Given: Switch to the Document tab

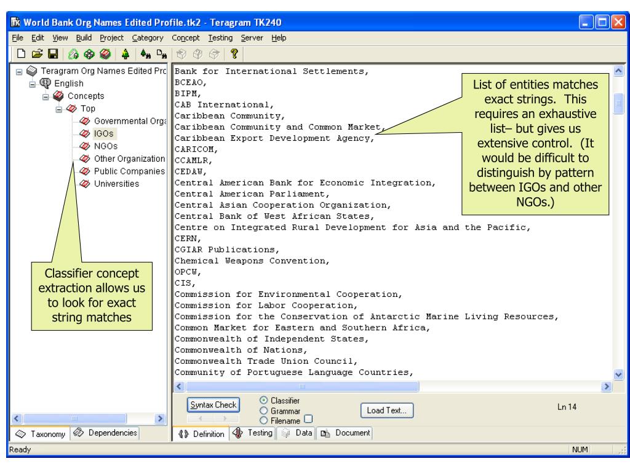Looking at the screenshot, I should pos(345,433).
